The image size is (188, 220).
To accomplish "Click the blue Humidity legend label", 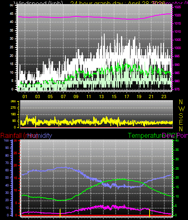I will tap(40, 136).
